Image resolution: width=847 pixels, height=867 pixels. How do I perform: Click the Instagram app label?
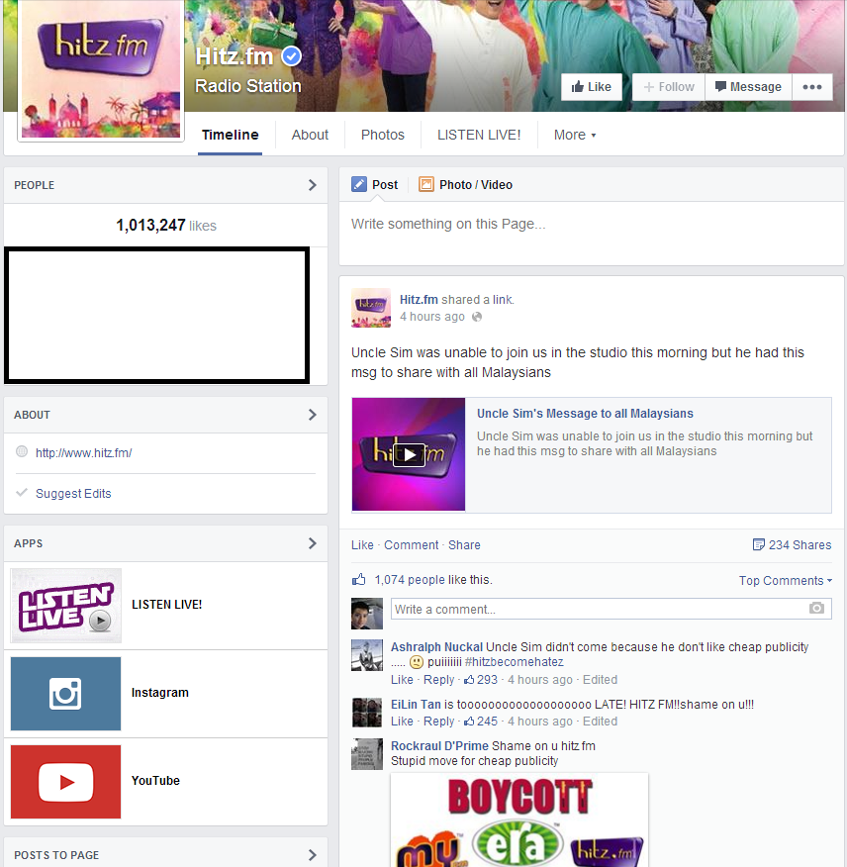pyautogui.click(x=159, y=692)
